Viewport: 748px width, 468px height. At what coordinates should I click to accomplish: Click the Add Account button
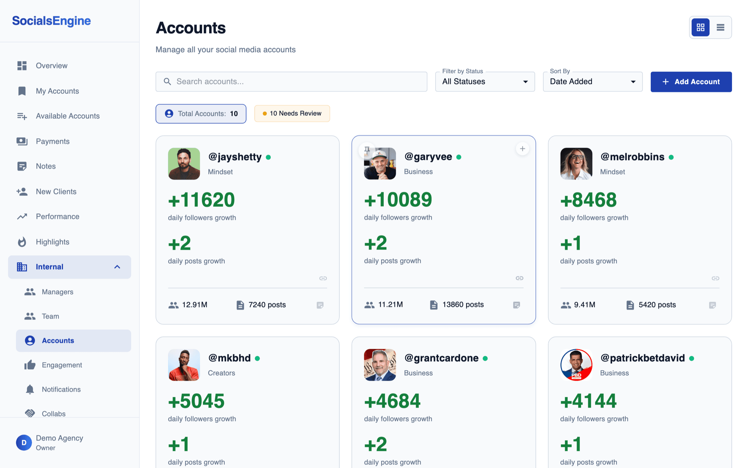tap(691, 82)
